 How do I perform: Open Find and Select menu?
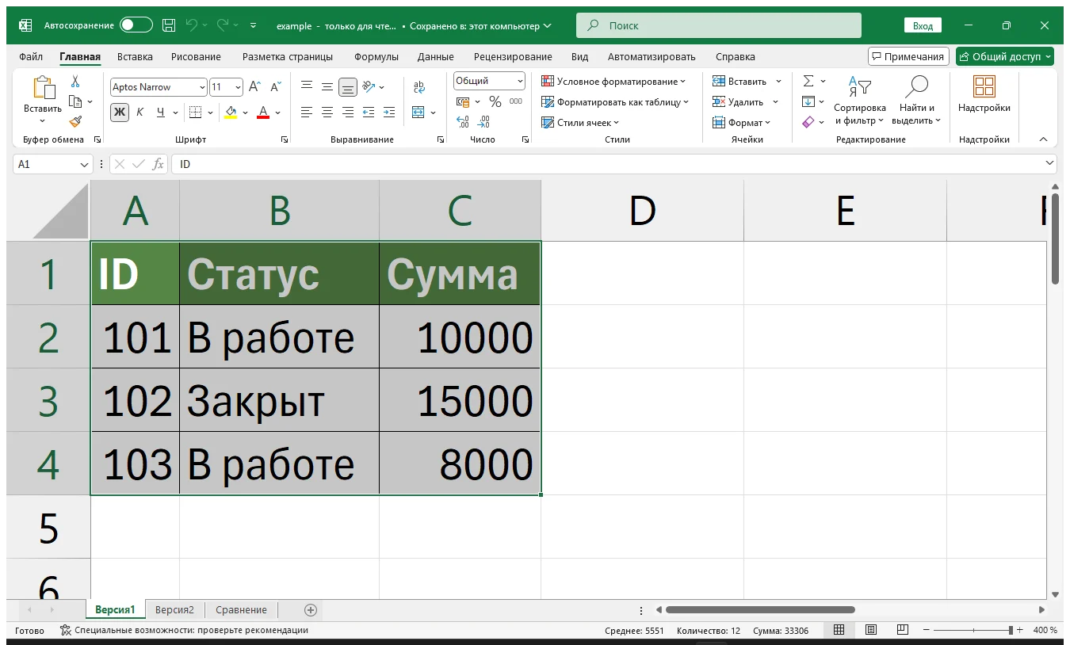(x=916, y=101)
